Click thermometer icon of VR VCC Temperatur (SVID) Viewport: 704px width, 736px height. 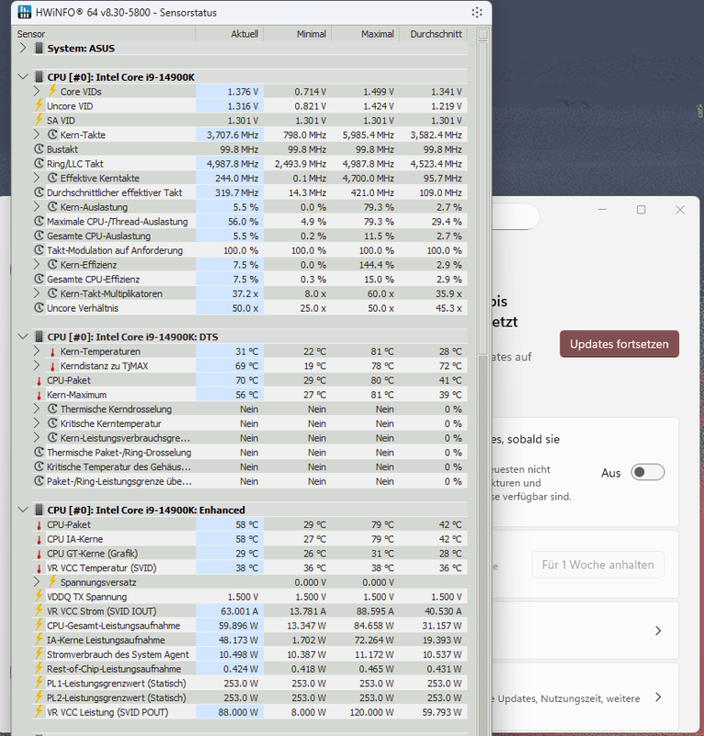click(40, 569)
